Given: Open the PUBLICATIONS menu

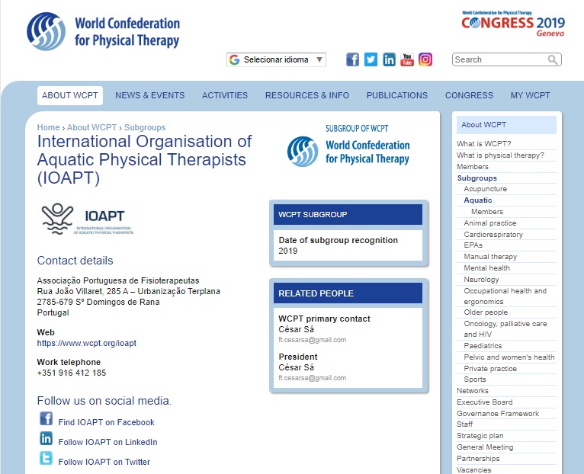Looking at the screenshot, I should pos(397,95).
